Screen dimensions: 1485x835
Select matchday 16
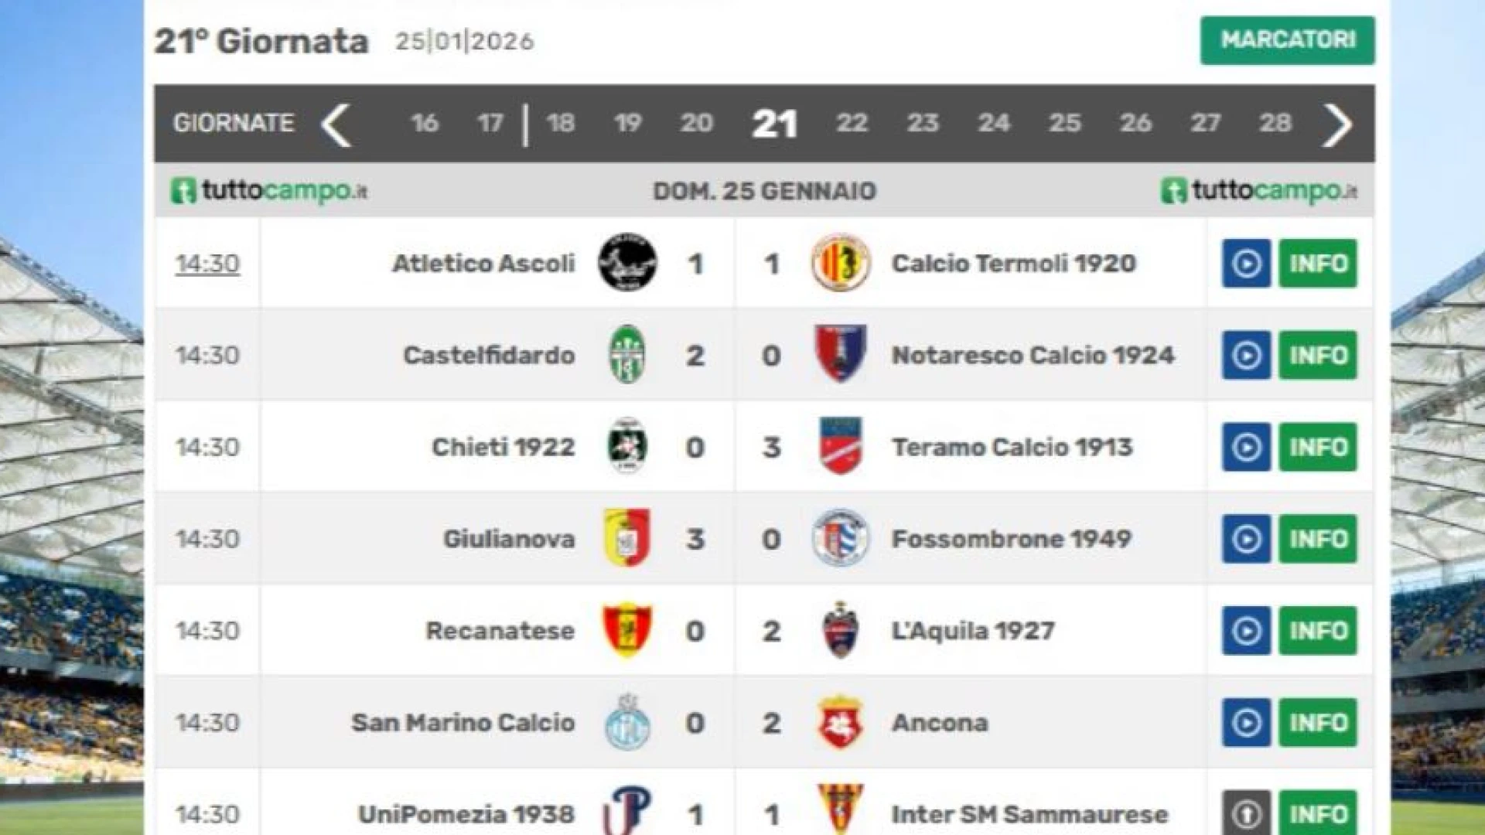(425, 123)
